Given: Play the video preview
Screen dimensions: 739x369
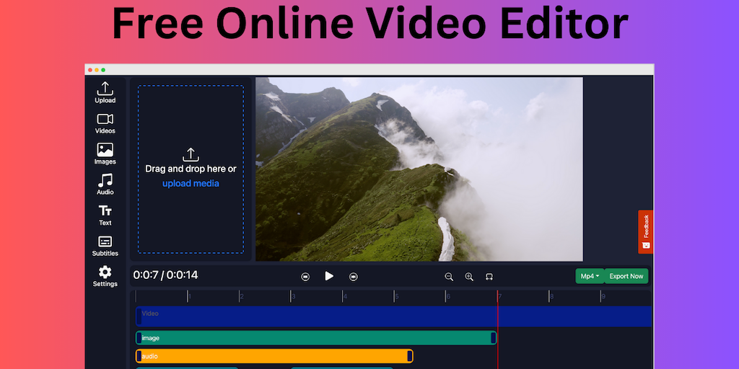Looking at the screenshot, I should (x=329, y=276).
